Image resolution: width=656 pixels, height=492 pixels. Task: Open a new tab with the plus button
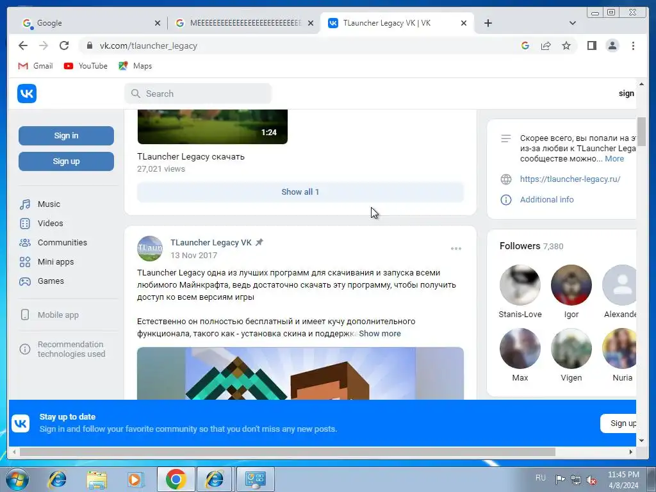pos(488,23)
